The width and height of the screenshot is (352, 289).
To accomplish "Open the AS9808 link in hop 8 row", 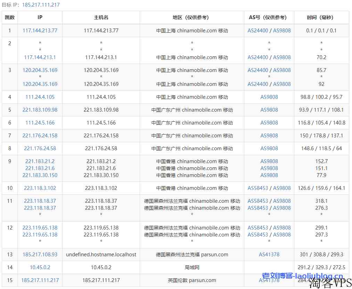I will click(x=269, y=148).
